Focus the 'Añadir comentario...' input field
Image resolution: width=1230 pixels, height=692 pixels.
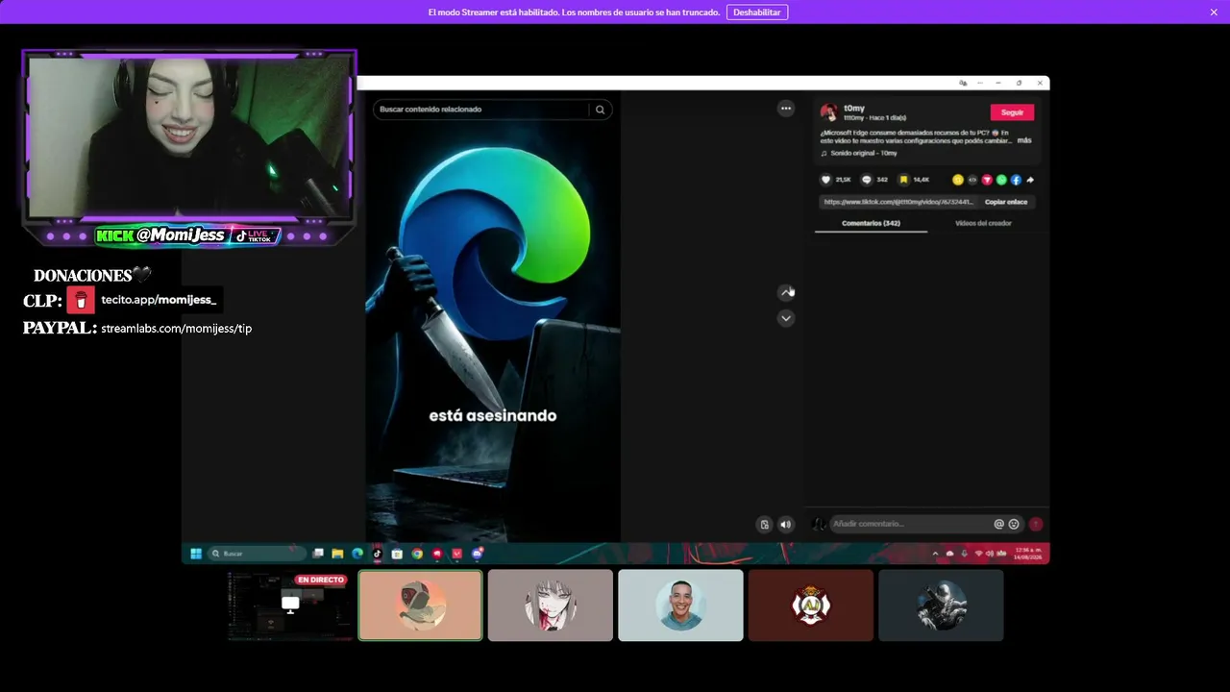point(910,524)
